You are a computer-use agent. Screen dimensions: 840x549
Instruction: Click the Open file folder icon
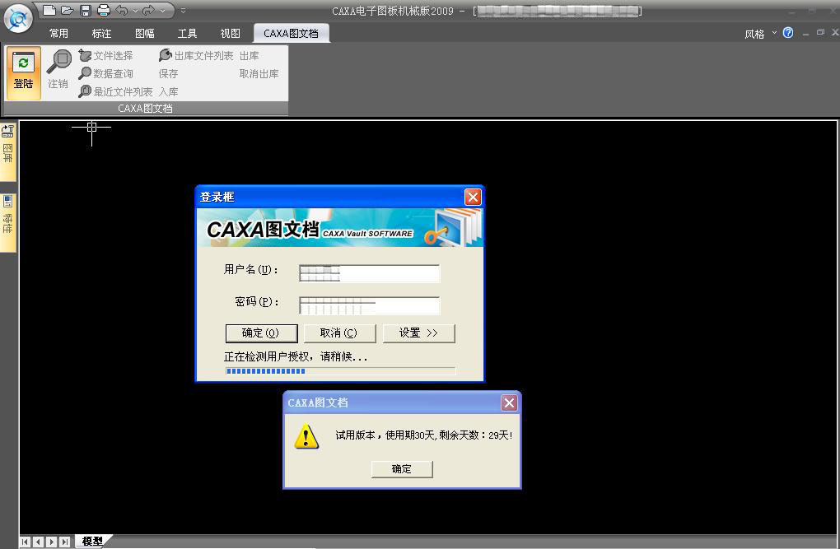68,11
